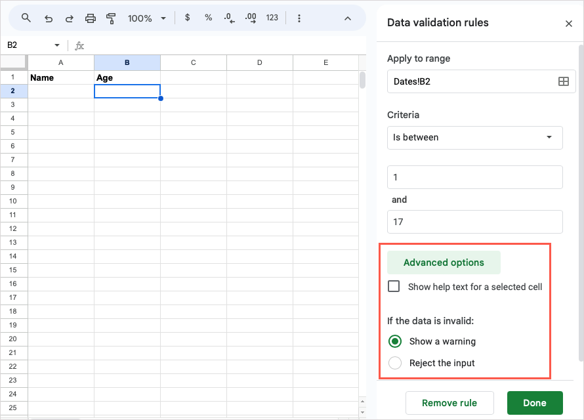Screen dimensions: 584x420
Task: Format selection as currency
Action: click(187, 18)
